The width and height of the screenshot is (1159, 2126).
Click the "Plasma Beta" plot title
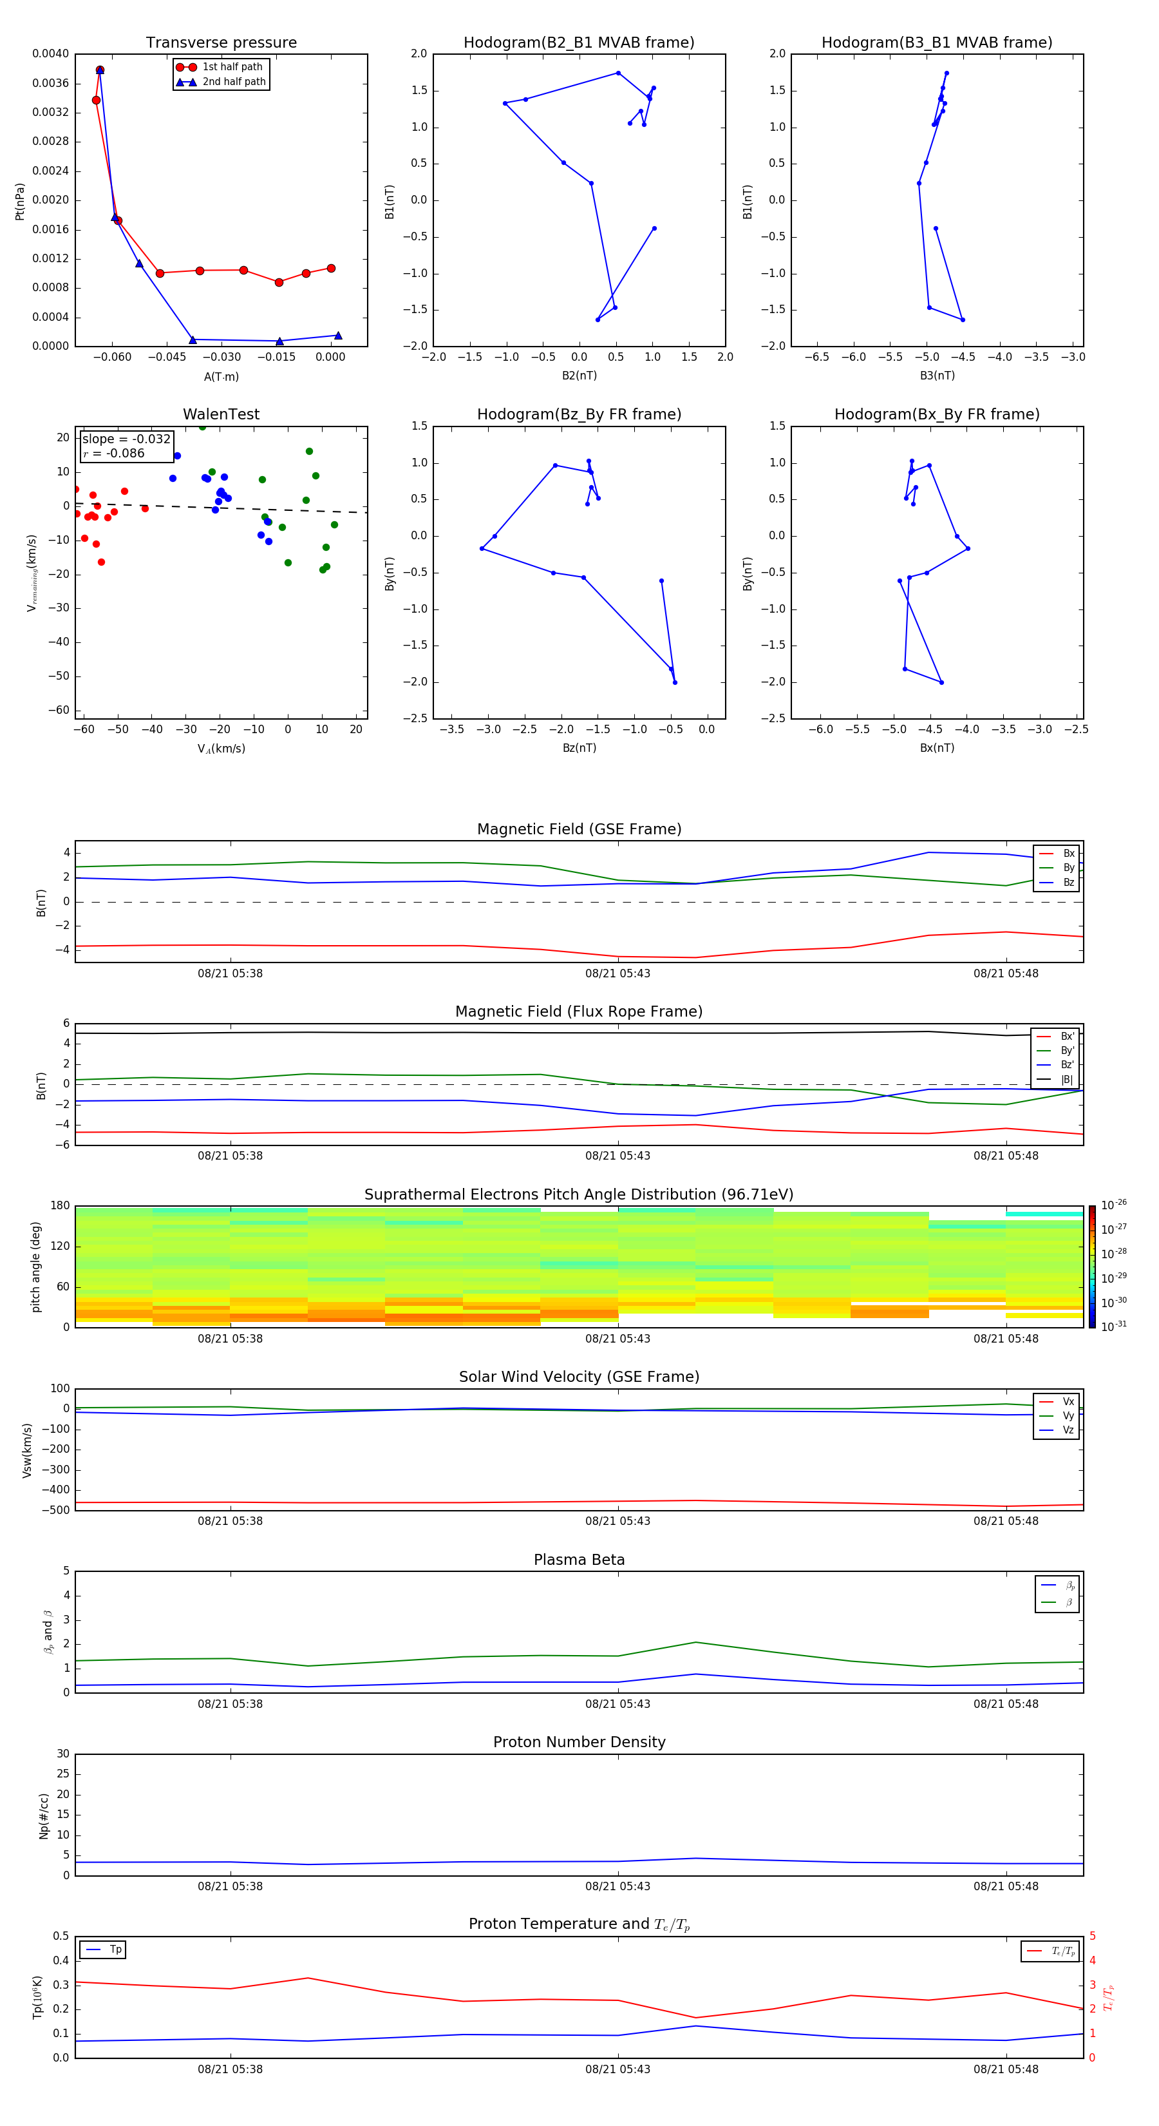coord(579,1560)
